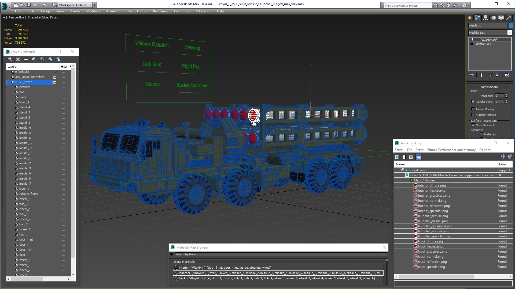This screenshot has width=515, height=289.
Task: Toggle TurboSmooth lightbulb in modifier stack
Action: pyautogui.click(x=472, y=39)
